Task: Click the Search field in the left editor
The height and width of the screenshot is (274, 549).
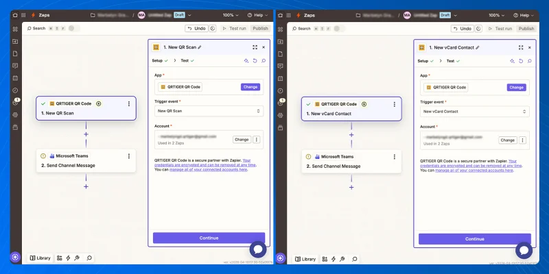Action: (x=39, y=28)
